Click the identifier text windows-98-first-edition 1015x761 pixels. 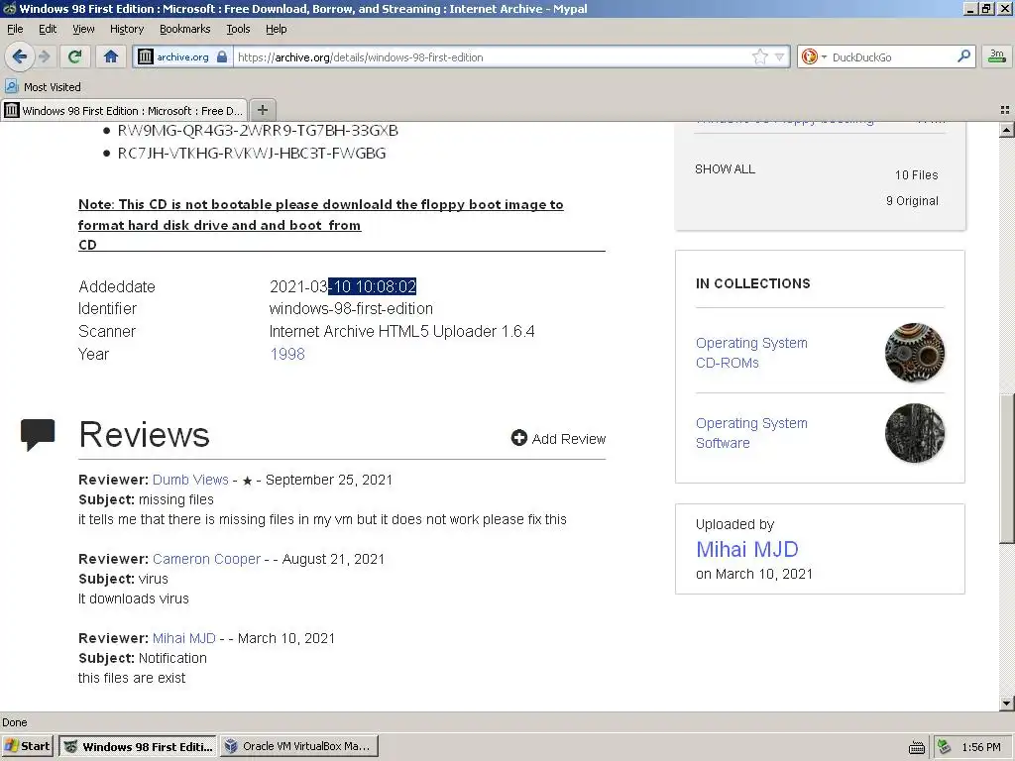tap(351, 309)
